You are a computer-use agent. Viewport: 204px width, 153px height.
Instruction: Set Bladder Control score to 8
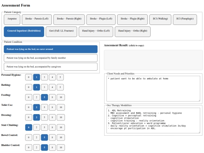pyautogui.click(x=52, y=147)
